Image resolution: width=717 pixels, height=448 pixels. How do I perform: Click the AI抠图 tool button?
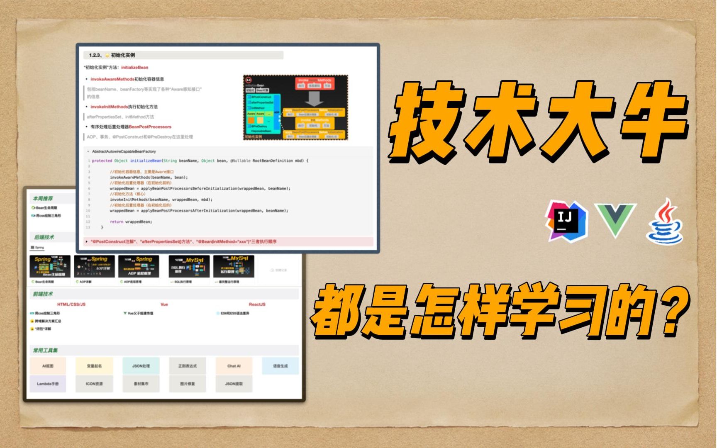[x=48, y=366]
